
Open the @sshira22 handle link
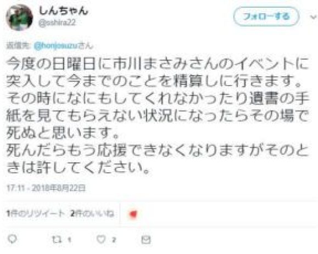pyautogui.click(x=57, y=22)
